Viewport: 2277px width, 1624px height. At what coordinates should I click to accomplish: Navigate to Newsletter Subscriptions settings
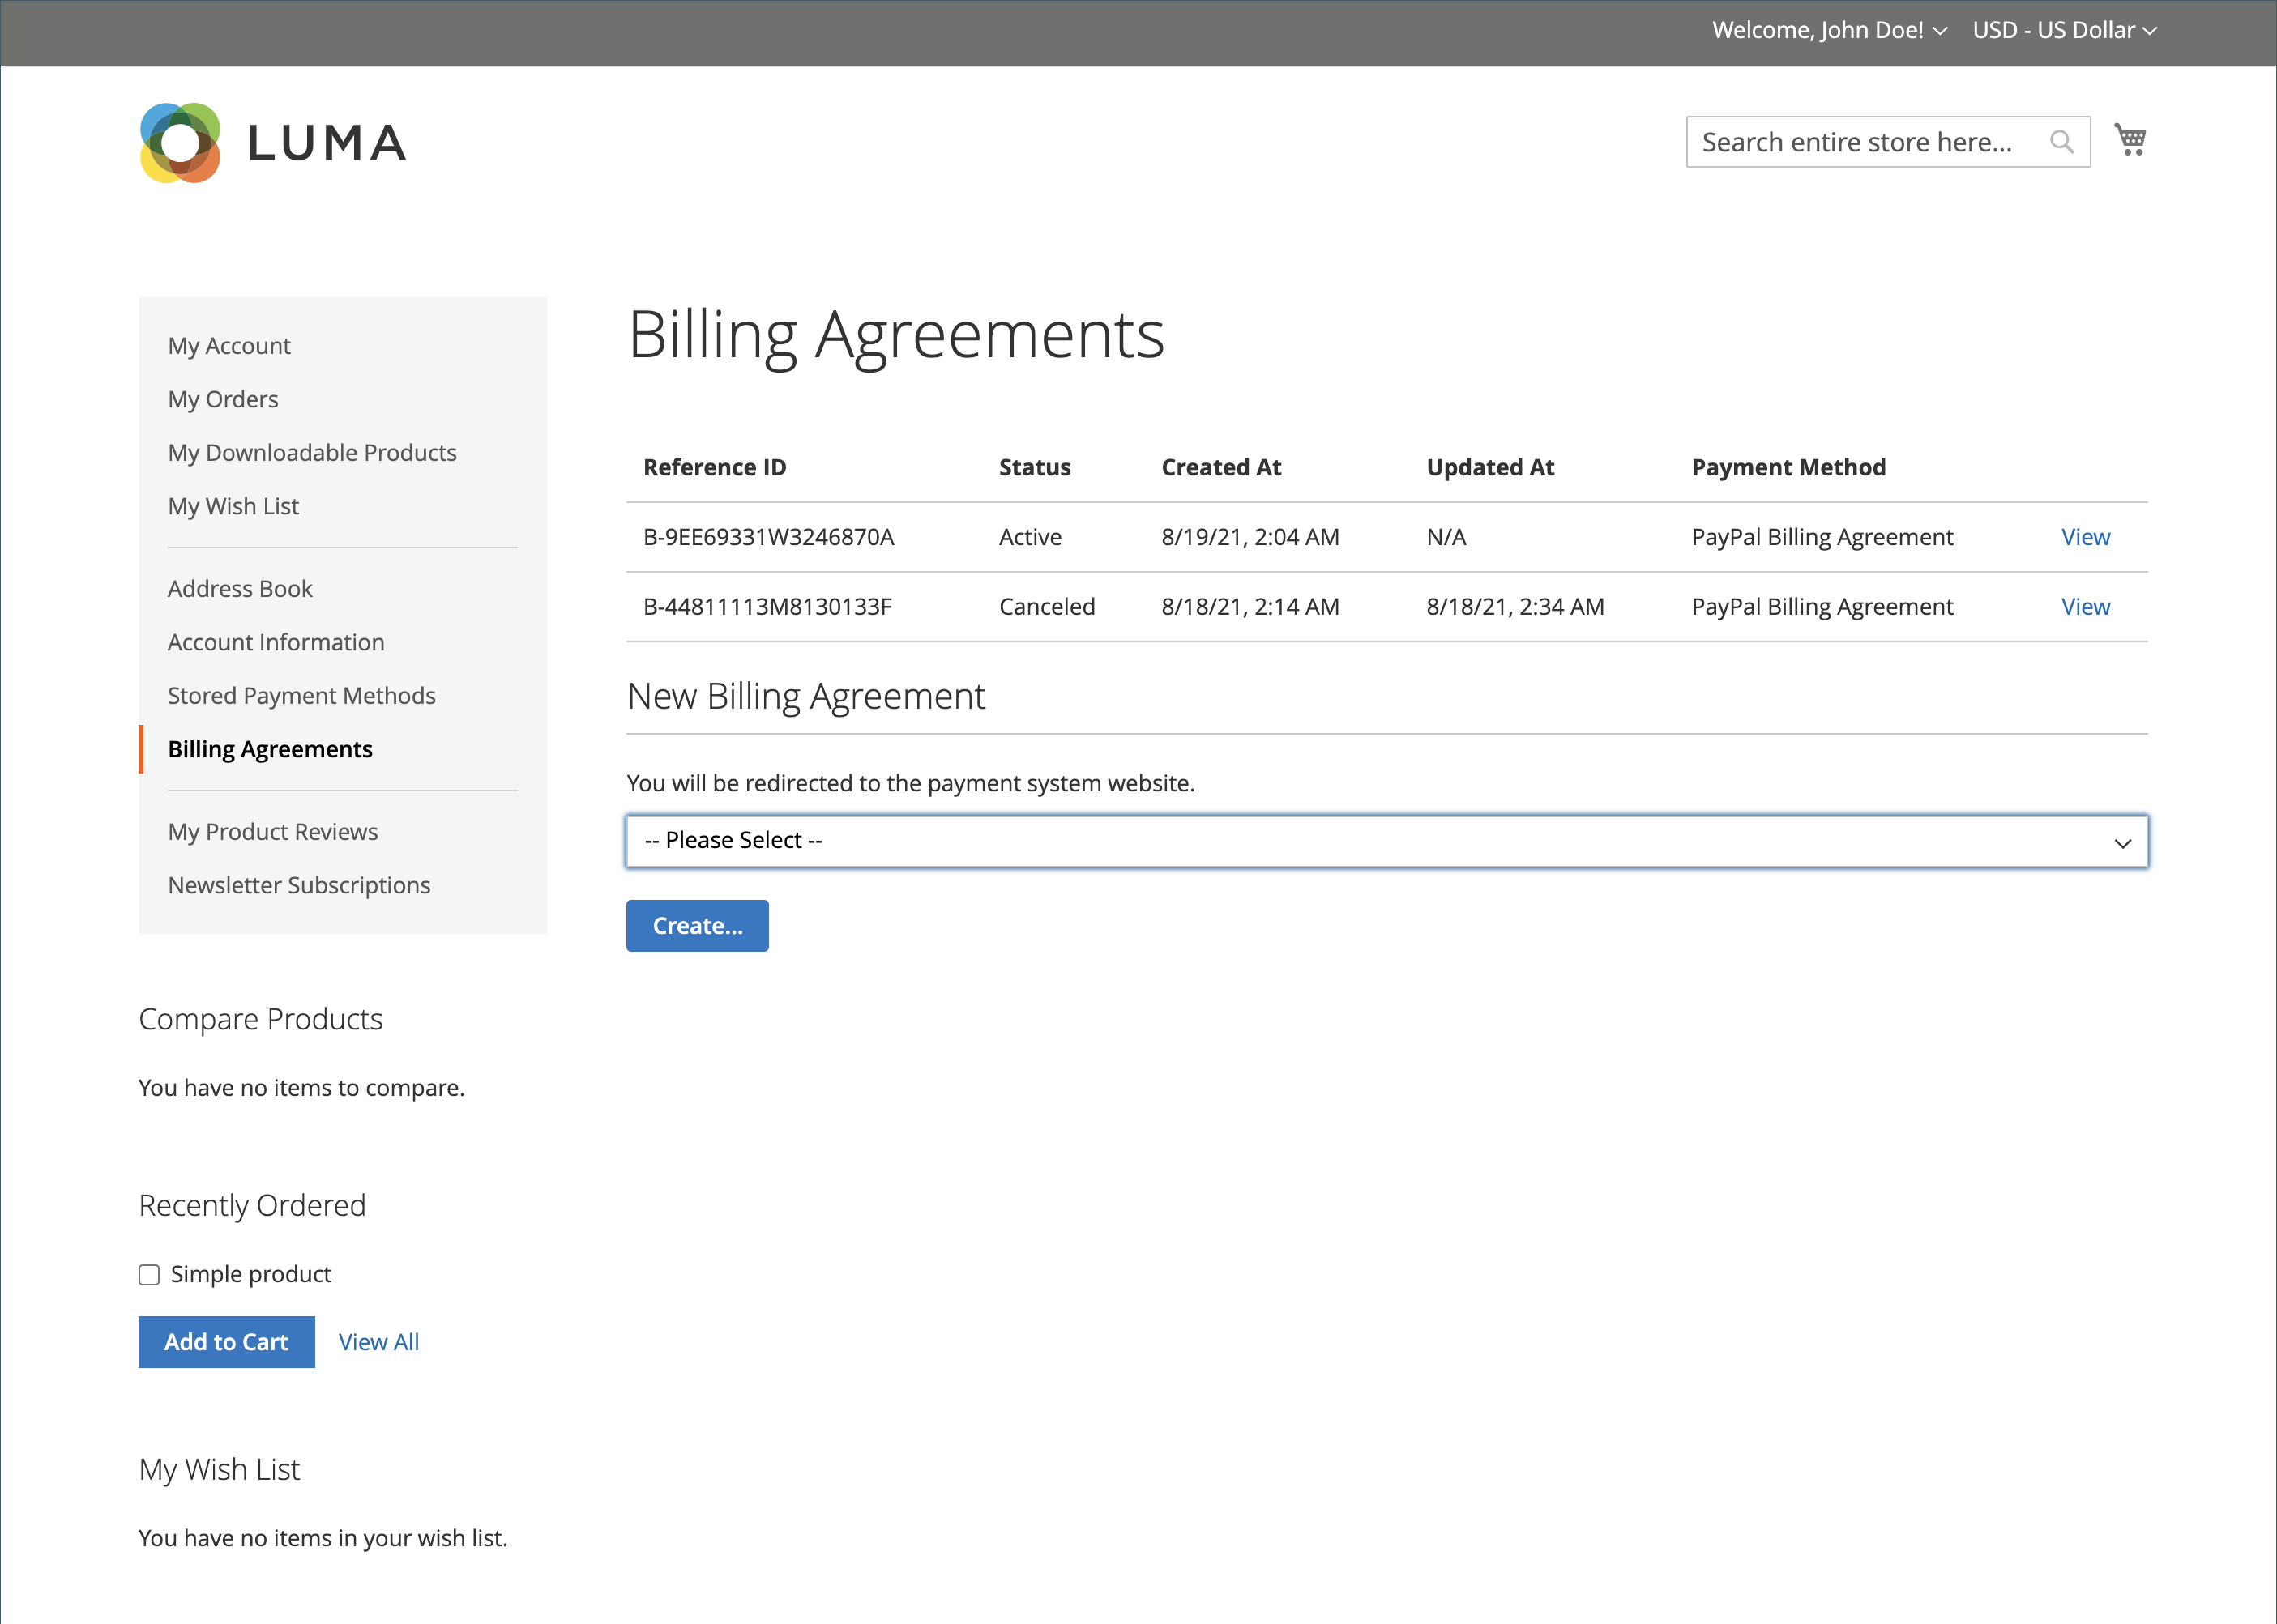pyautogui.click(x=299, y=884)
